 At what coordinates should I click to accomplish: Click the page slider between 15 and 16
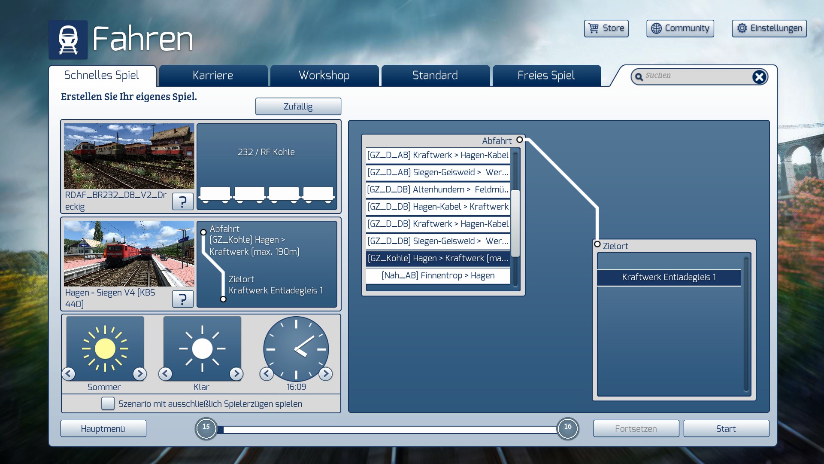pos(386,429)
